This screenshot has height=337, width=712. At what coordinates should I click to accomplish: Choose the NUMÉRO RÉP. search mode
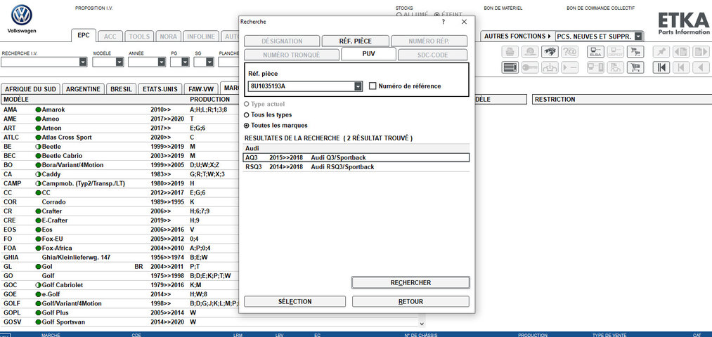click(x=429, y=41)
